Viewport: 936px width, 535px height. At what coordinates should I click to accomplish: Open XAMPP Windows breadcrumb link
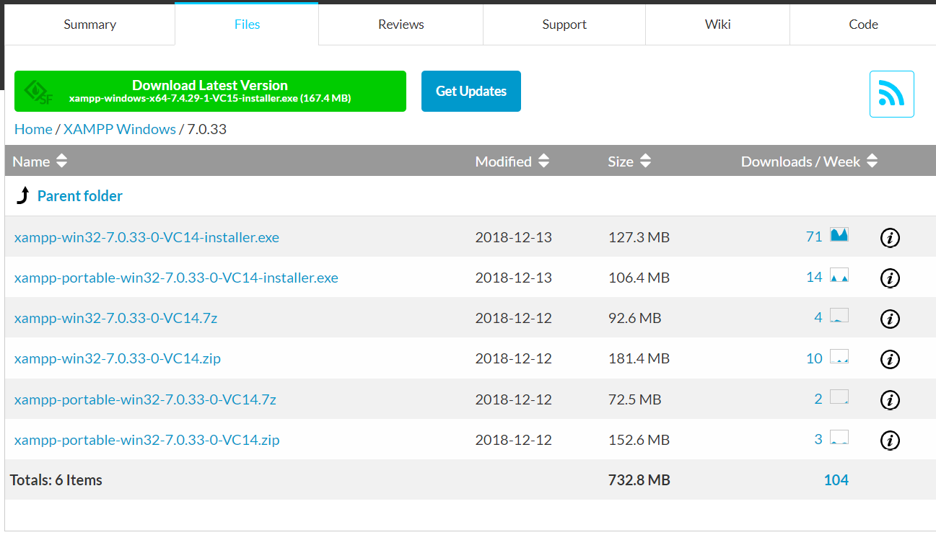pyautogui.click(x=120, y=129)
